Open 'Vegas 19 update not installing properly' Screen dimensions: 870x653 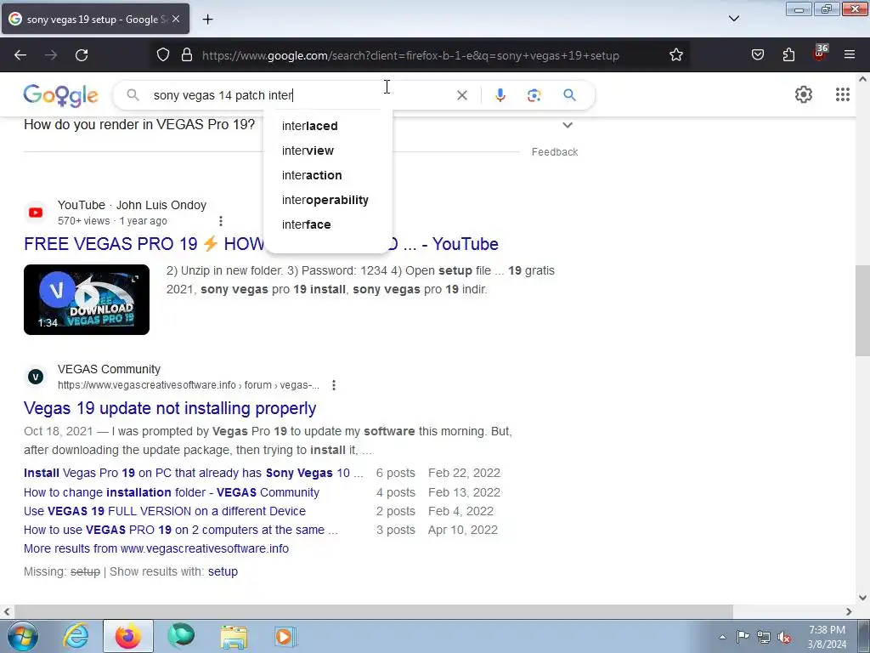[170, 408]
